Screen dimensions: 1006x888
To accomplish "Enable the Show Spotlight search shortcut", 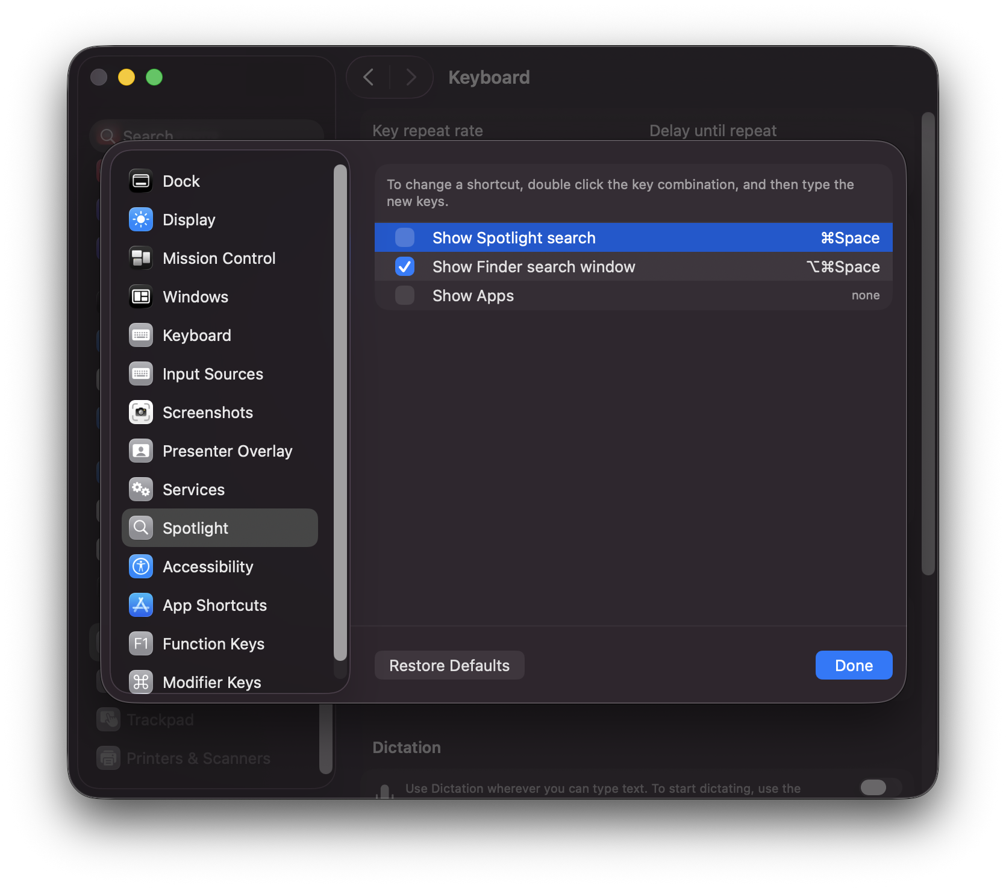I will [x=404, y=237].
